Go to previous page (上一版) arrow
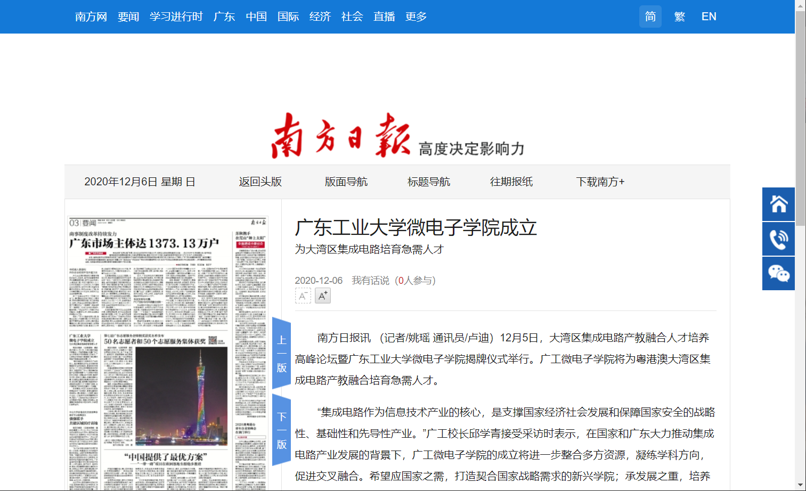Screen dimensions: 806x491 [281, 354]
